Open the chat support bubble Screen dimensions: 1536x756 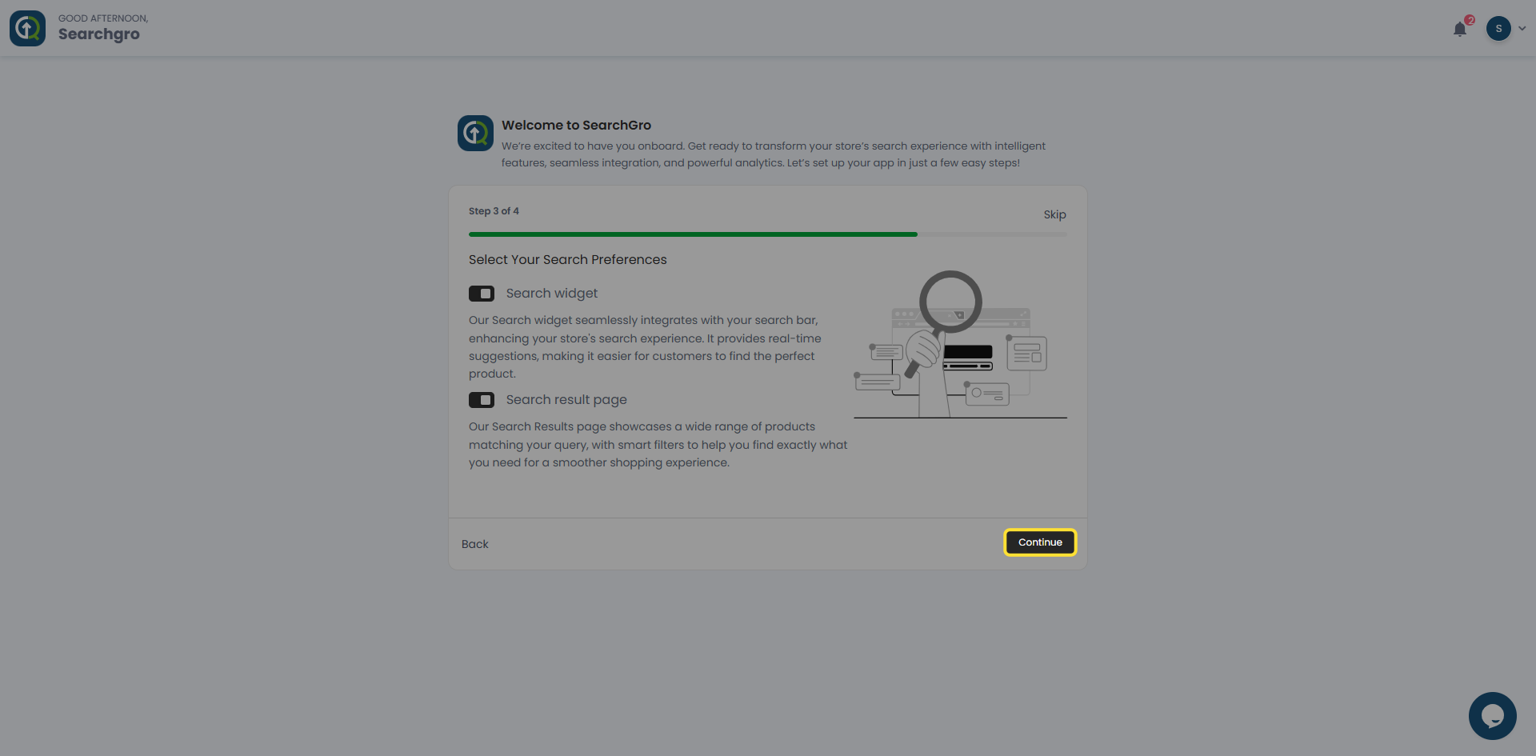click(1492, 715)
